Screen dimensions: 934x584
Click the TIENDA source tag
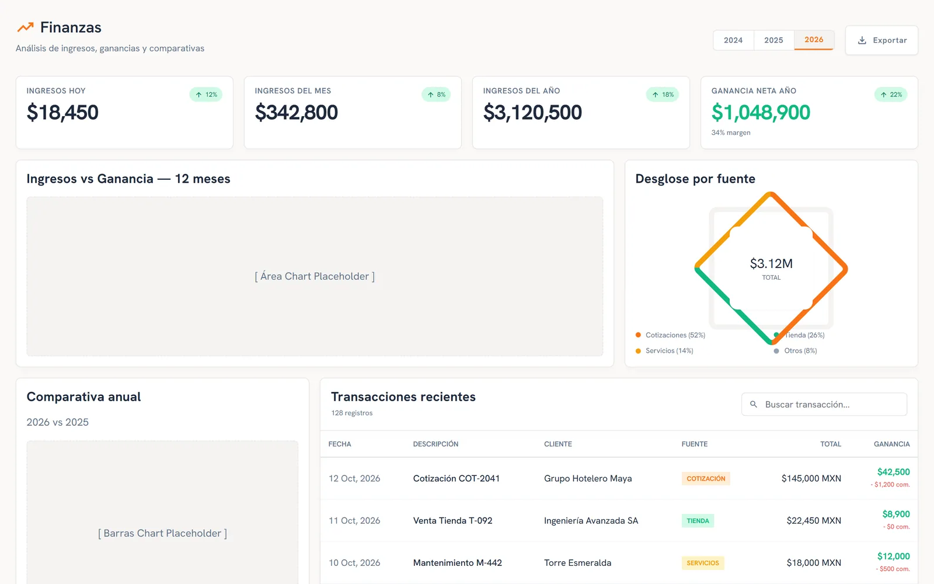coord(698,521)
